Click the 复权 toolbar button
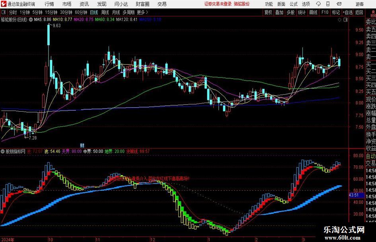 coord(268,12)
